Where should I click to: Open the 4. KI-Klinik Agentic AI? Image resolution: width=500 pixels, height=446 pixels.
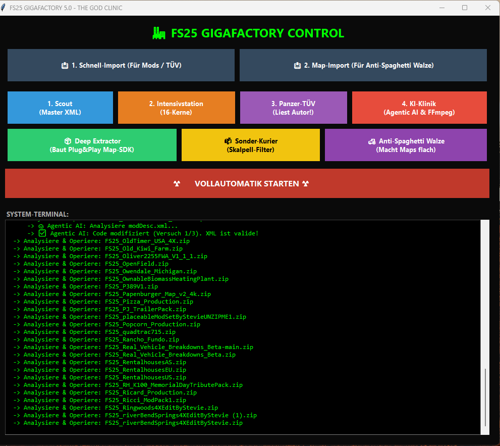pyautogui.click(x=419, y=108)
